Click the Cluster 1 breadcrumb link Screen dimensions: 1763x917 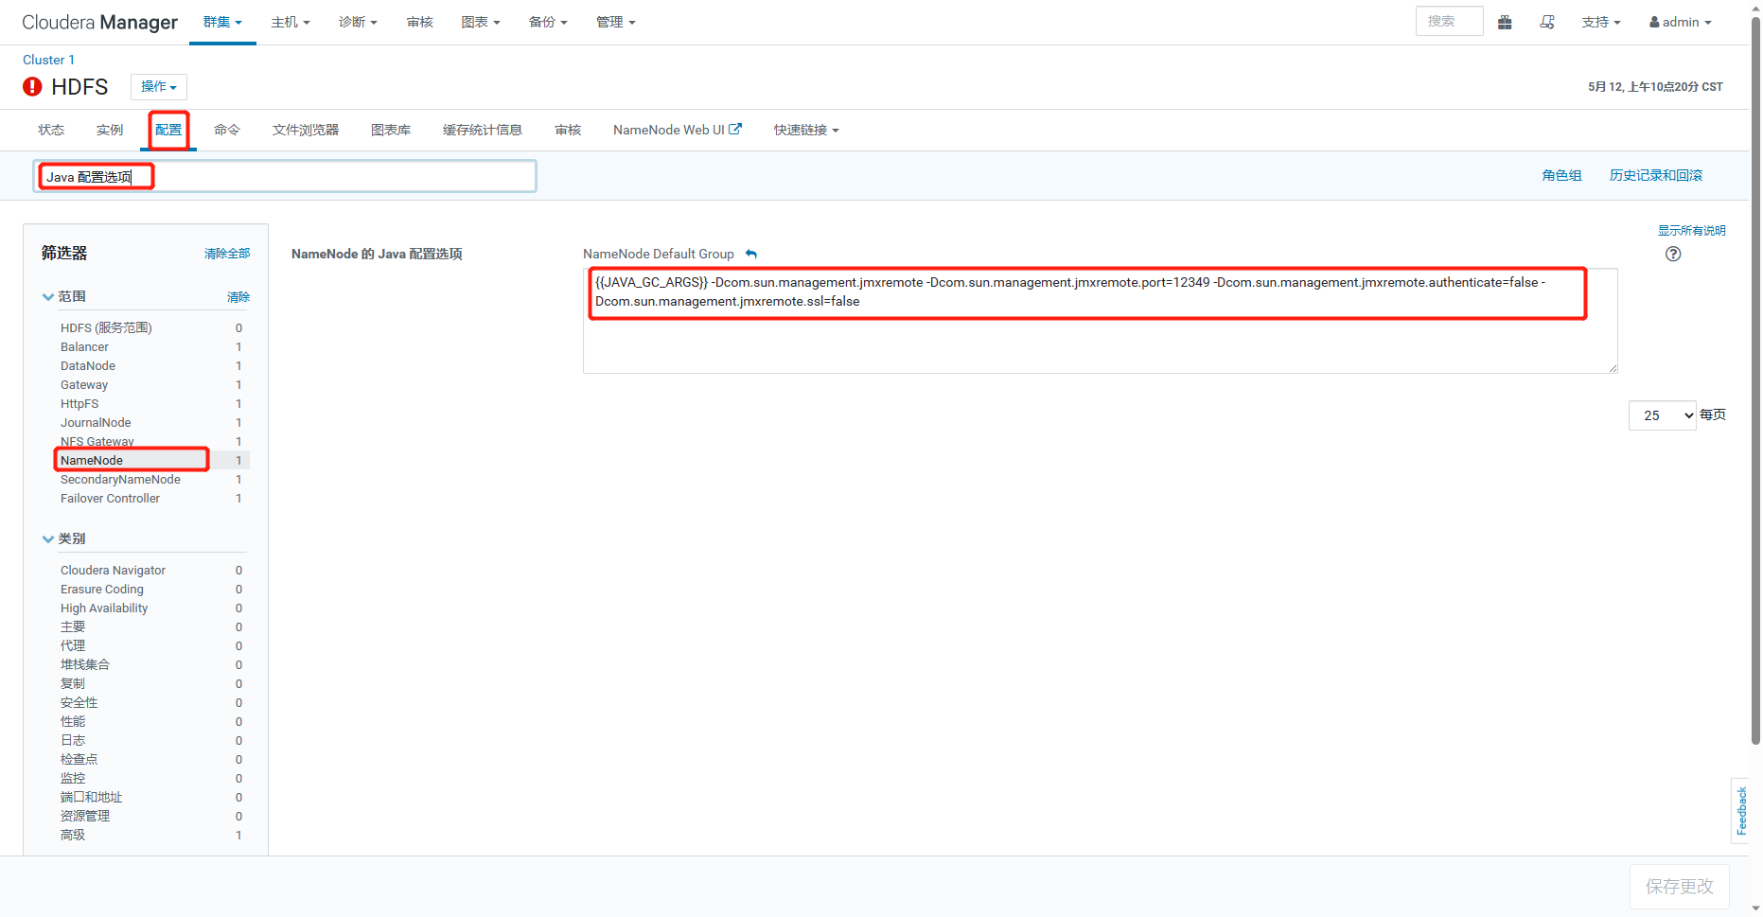[x=48, y=60]
